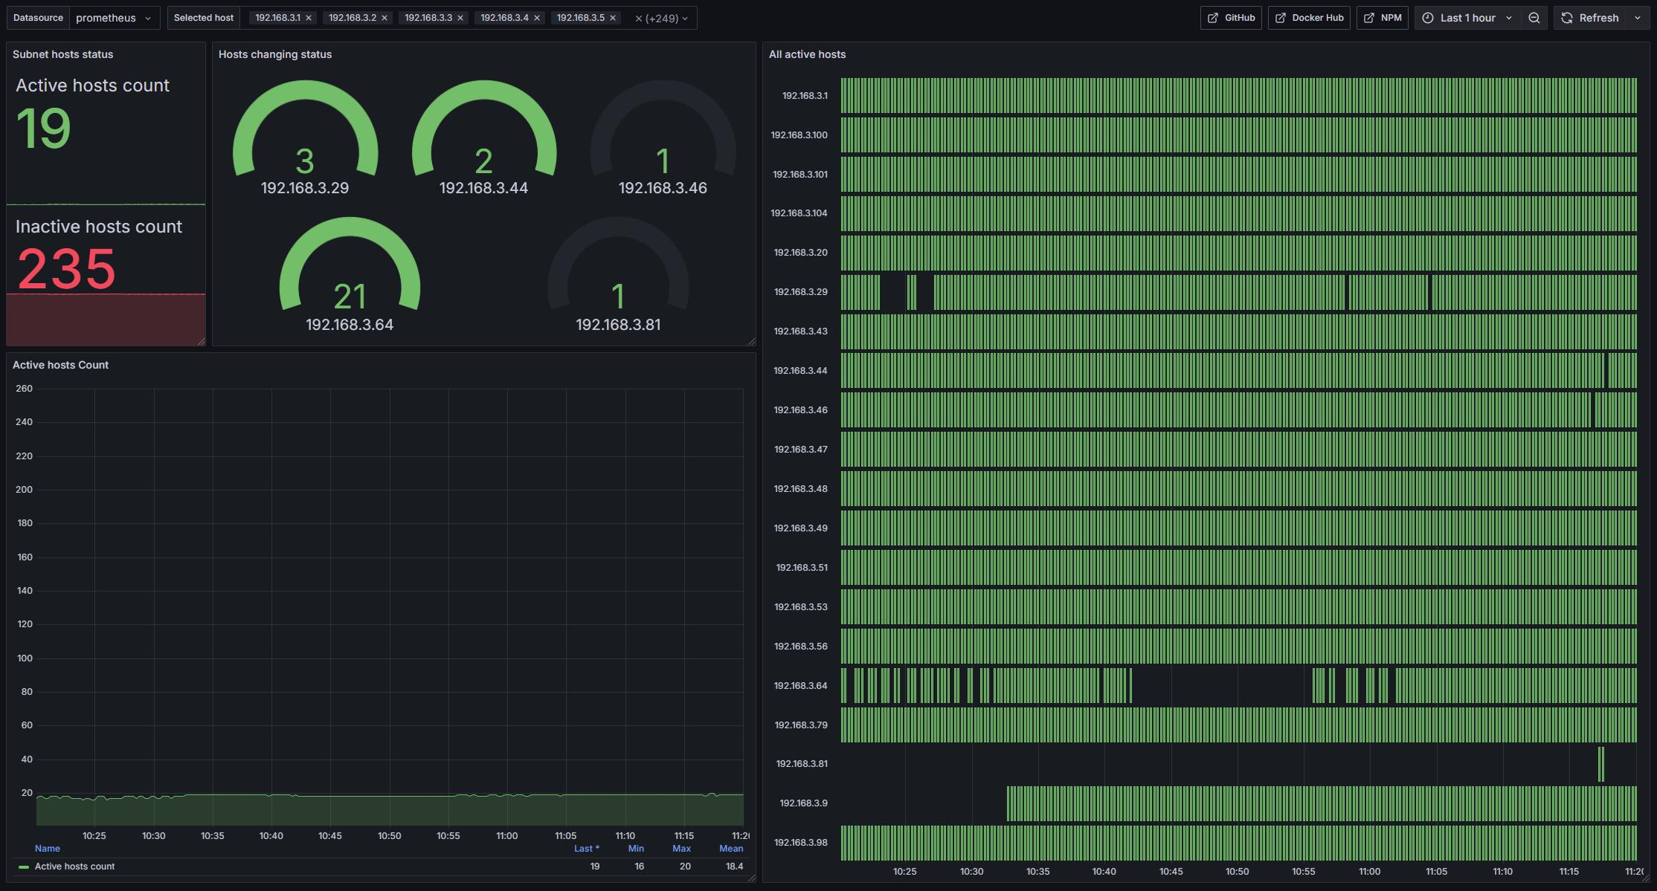The height and width of the screenshot is (891, 1657).
Task: Remove 192.168.3.4 host chip
Action: coord(537,18)
